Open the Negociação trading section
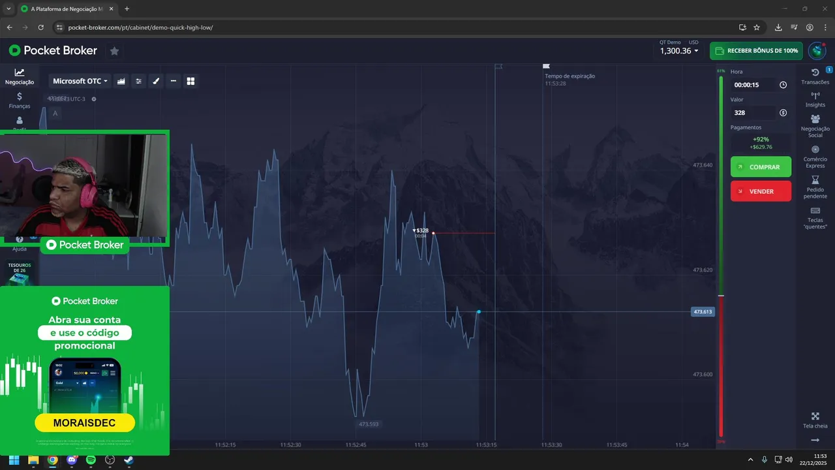 (x=20, y=76)
